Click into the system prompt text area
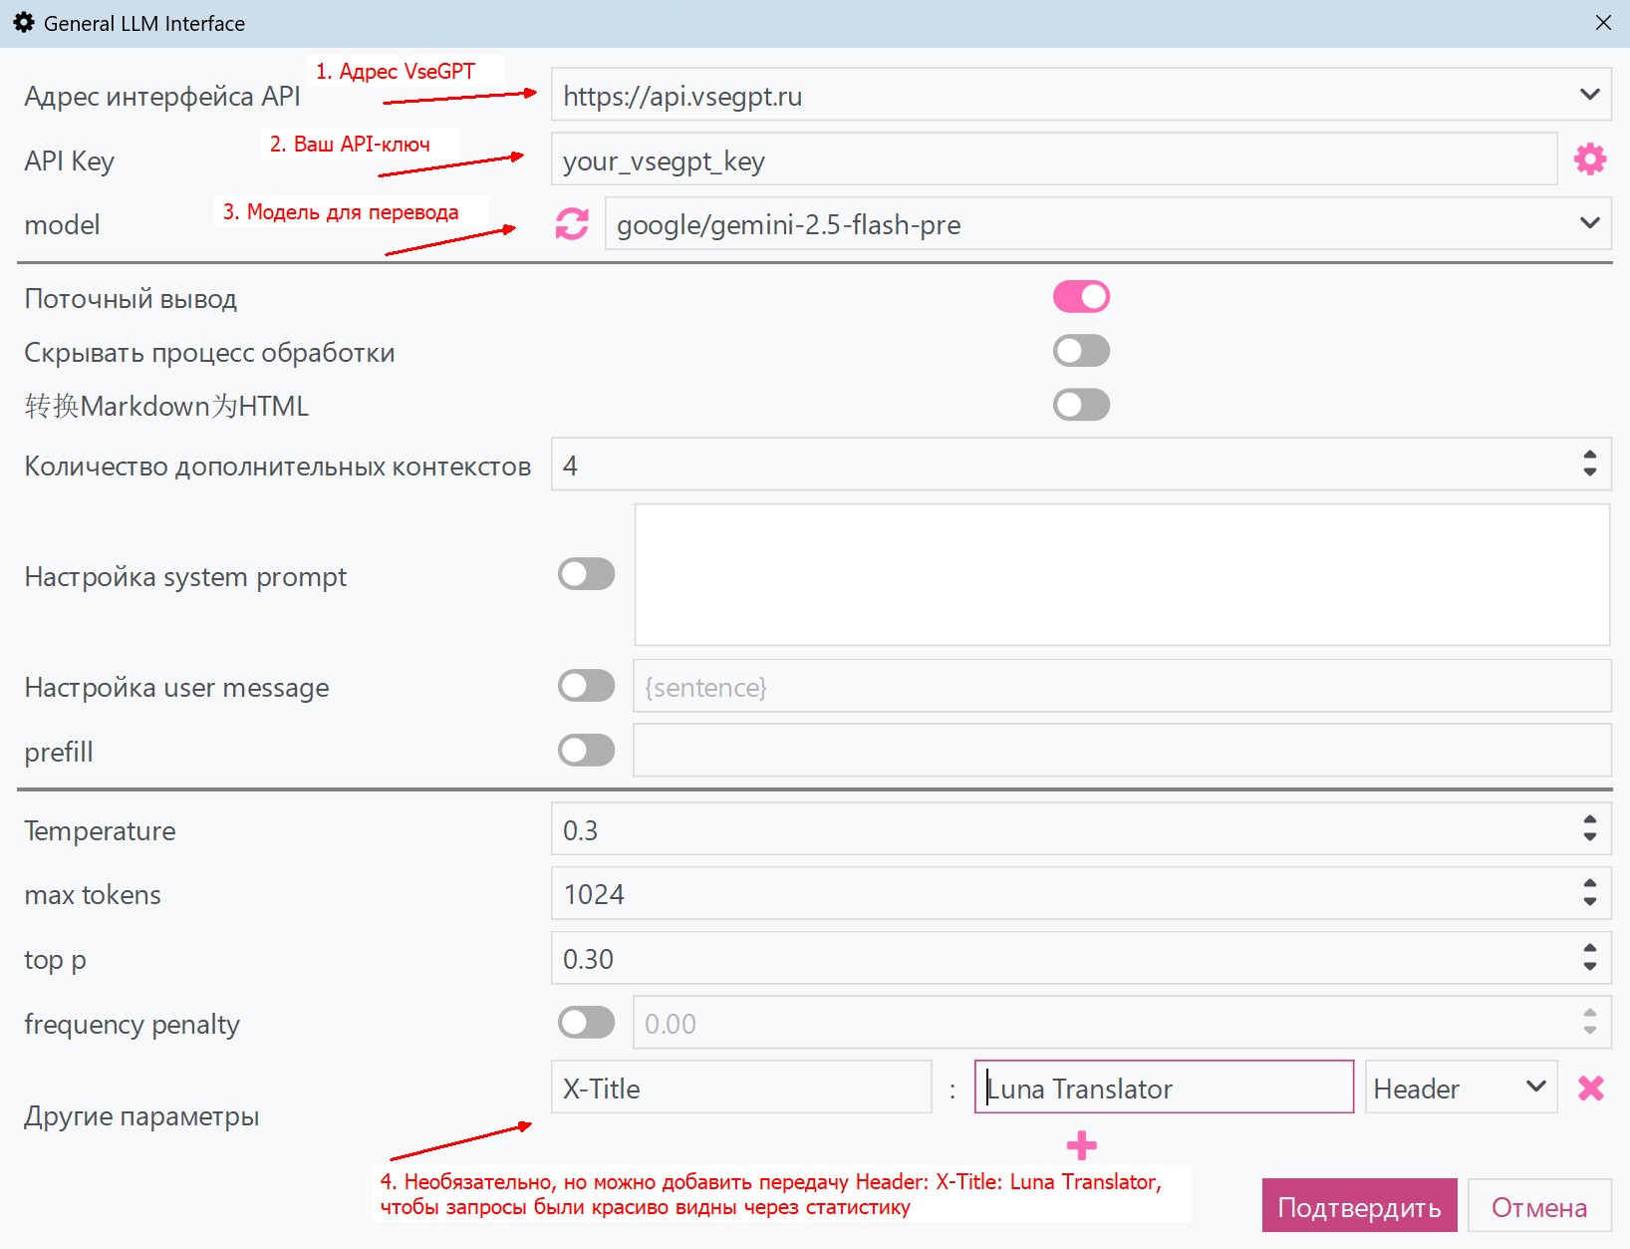This screenshot has width=1630, height=1249. coord(1122,575)
